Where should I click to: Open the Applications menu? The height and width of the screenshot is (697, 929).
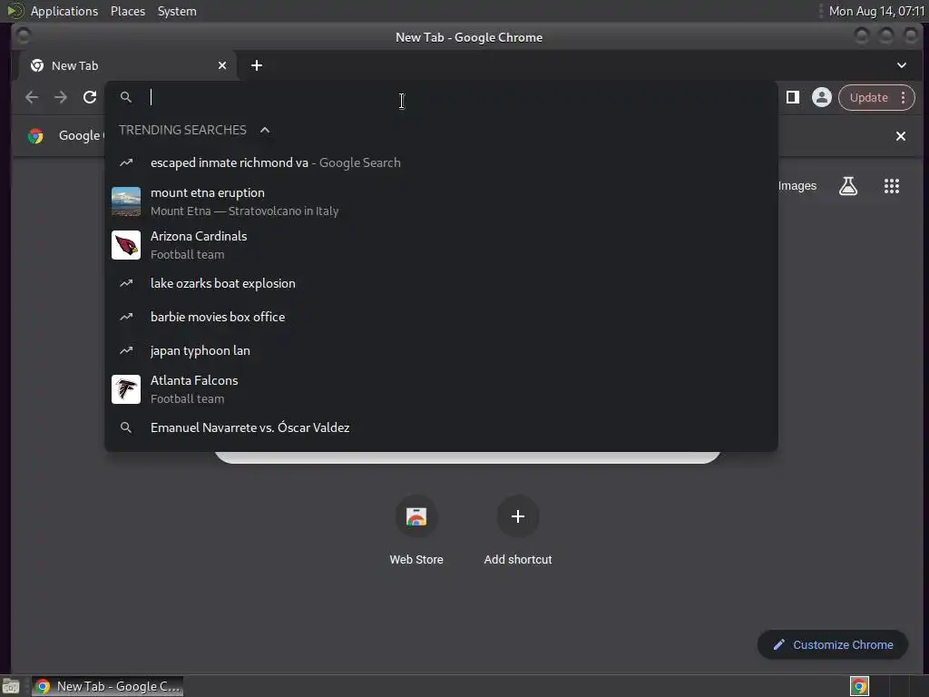click(x=64, y=11)
